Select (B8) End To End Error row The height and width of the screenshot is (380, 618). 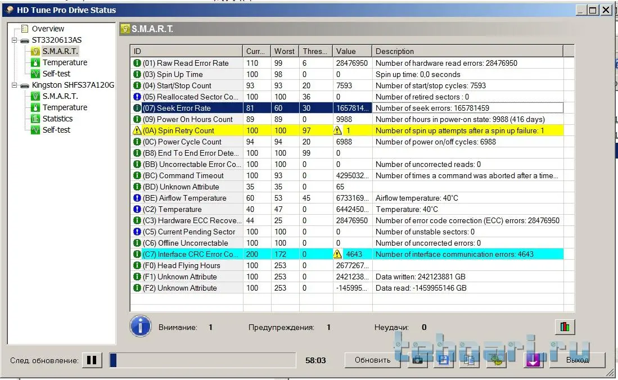[x=347, y=153]
